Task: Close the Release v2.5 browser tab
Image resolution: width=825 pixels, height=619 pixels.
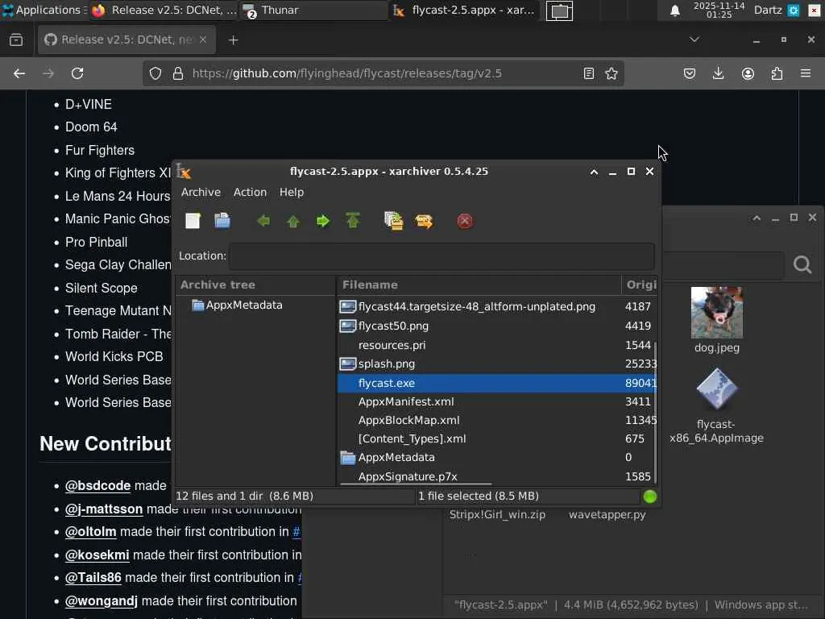Action: pyautogui.click(x=203, y=39)
